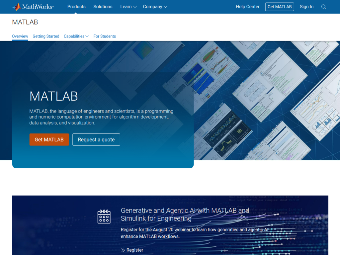Click the 'Register for the August 20 webinar' text
Viewport: 340px width, 255px height.
click(x=195, y=233)
